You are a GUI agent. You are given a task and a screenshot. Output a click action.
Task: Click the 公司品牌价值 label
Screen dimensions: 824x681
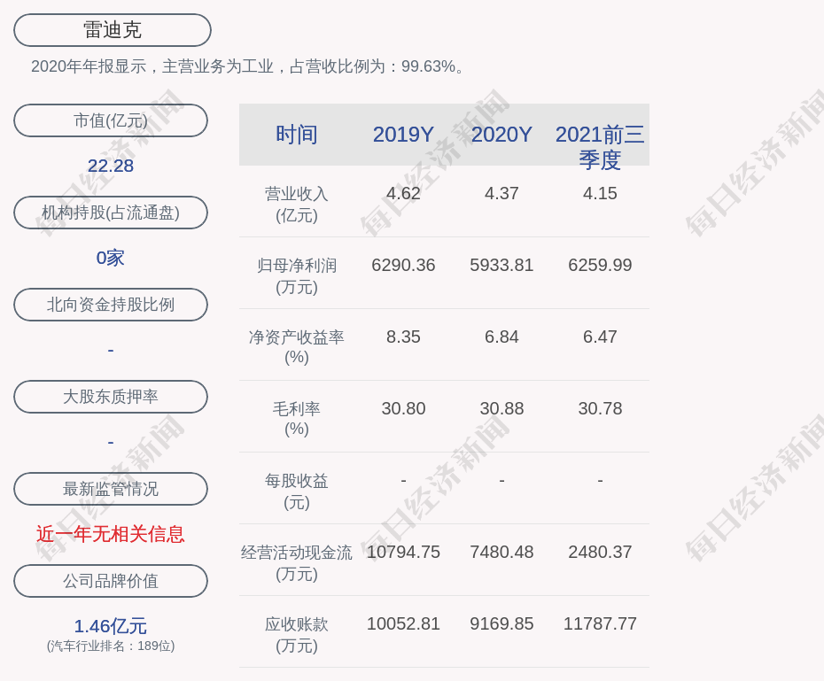click(111, 581)
